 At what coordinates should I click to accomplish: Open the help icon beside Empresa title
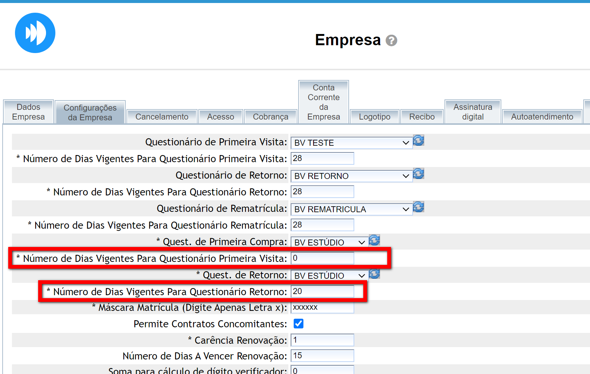click(x=391, y=40)
